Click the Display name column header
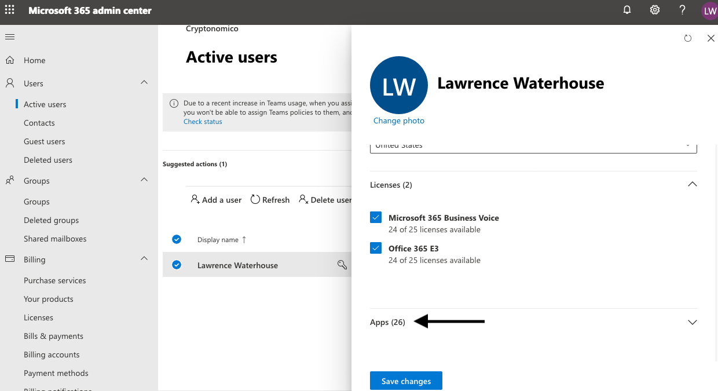 coord(218,240)
